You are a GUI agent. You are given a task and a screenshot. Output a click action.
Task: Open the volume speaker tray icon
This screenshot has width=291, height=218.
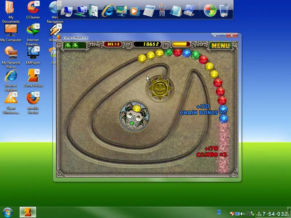[x=242, y=214]
